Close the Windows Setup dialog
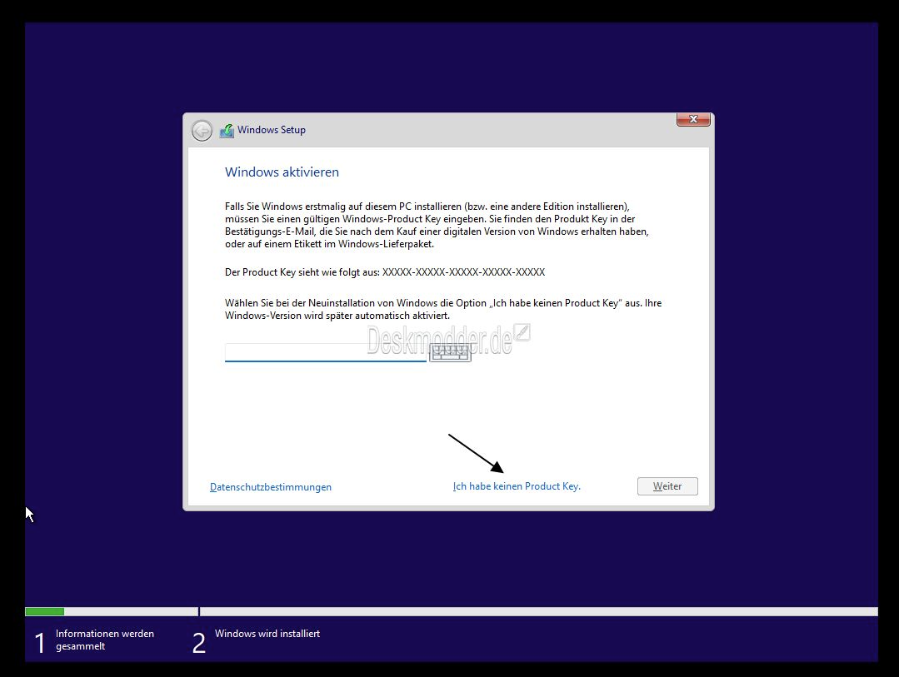Image resolution: width=899 pixels, height=677 pixels. tap(693, 119)
